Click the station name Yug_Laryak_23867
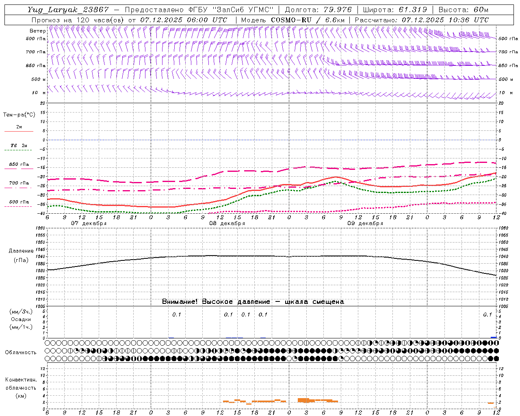The height and width of the screenshot is (416, 520). point(68,10)
